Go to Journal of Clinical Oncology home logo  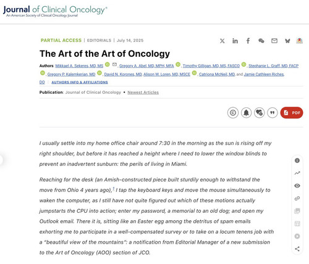55,11
